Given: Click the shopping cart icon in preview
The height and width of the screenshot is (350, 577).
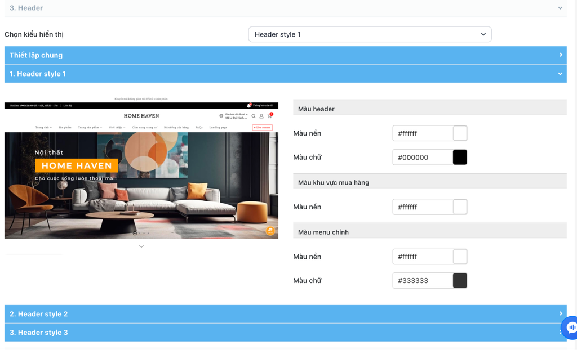Looking at the screenshot, I should pos(269,116).
